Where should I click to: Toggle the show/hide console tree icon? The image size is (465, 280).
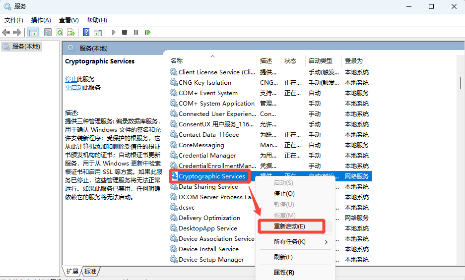pyautogui.click(x=33, y=32)
